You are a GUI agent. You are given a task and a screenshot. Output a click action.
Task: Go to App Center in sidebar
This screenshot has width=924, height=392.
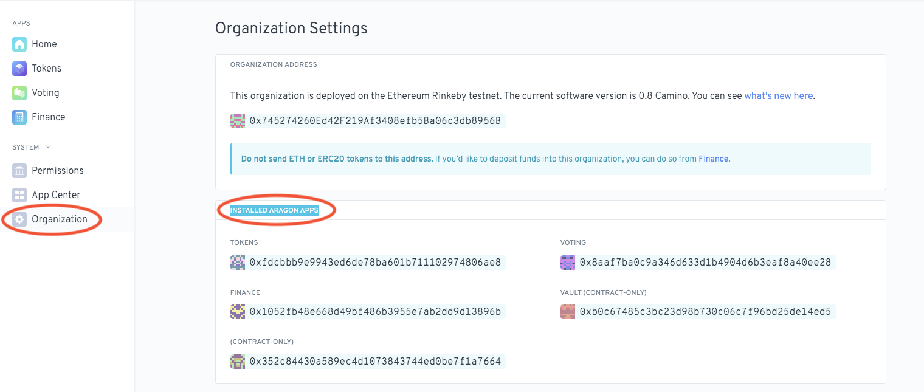coord(56,195)
